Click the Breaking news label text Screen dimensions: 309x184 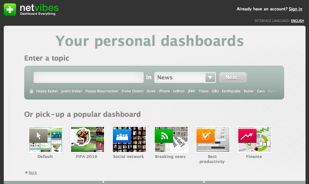[170, 156]
